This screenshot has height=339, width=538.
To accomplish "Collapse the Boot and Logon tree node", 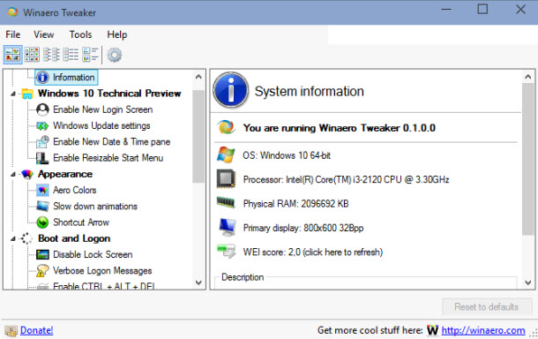I will [x=13, y=238].
